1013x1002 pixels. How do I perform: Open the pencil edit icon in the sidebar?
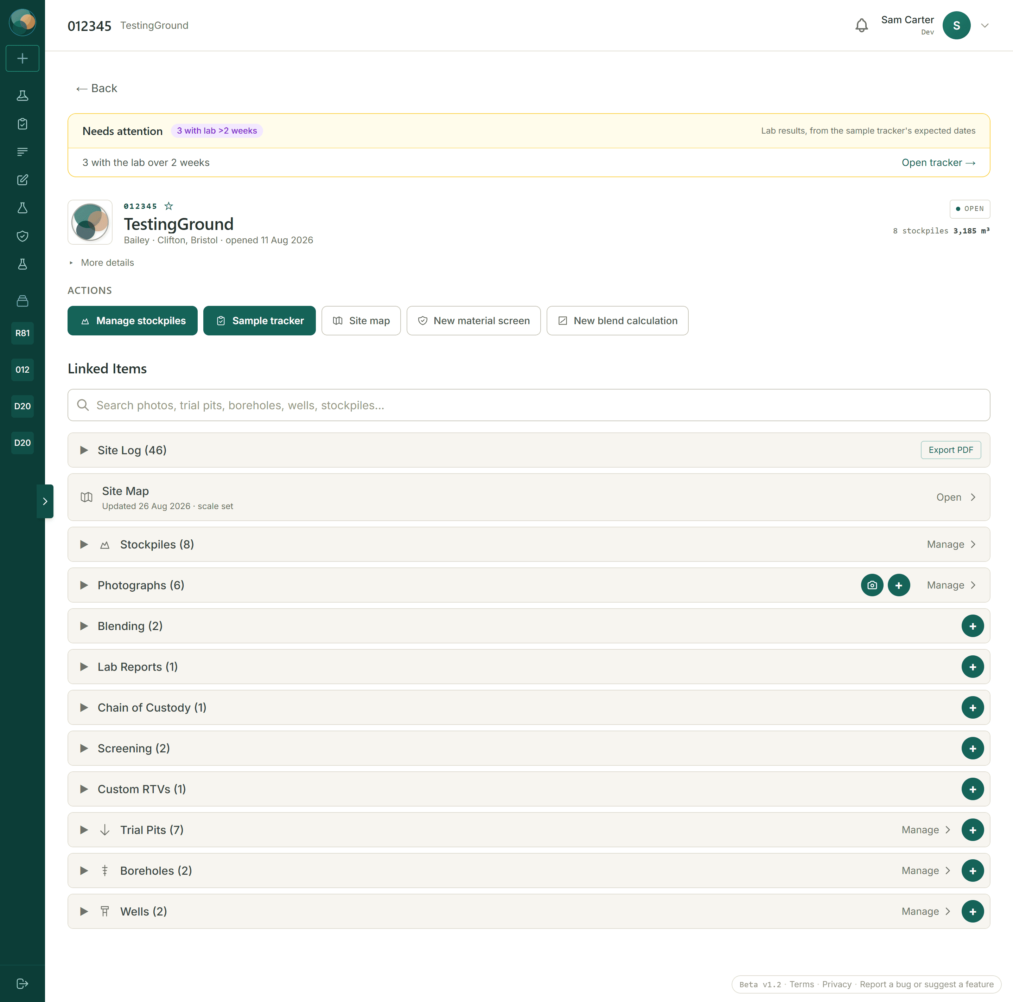click(x=23, y=180)
